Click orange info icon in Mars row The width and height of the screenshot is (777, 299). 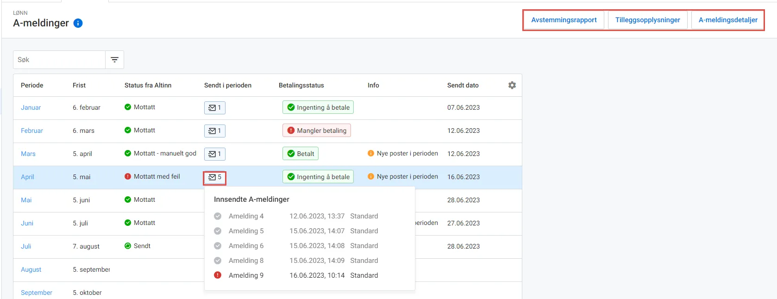click(x=371, y=153)
